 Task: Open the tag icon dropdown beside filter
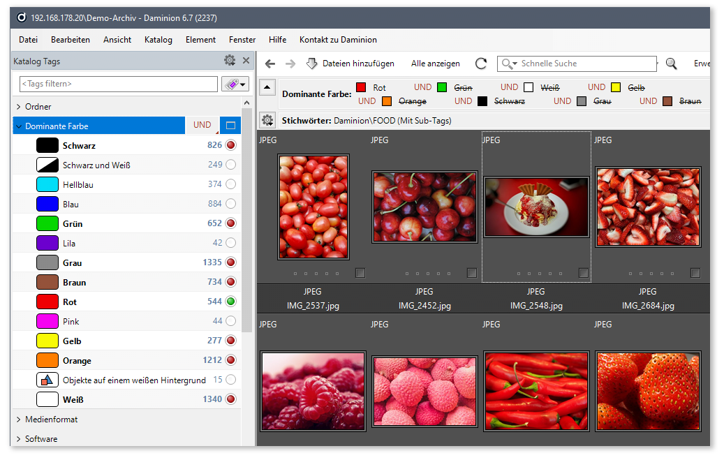(x=235, y=84)
